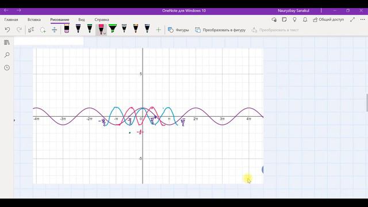Click Общий доступ share button
The image size is (368, 207).
pyautogui.click(x=328, y=20)
